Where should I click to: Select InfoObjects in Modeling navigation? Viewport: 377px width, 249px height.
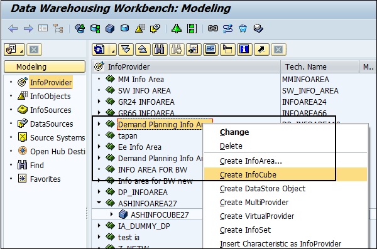coord(50,97)
